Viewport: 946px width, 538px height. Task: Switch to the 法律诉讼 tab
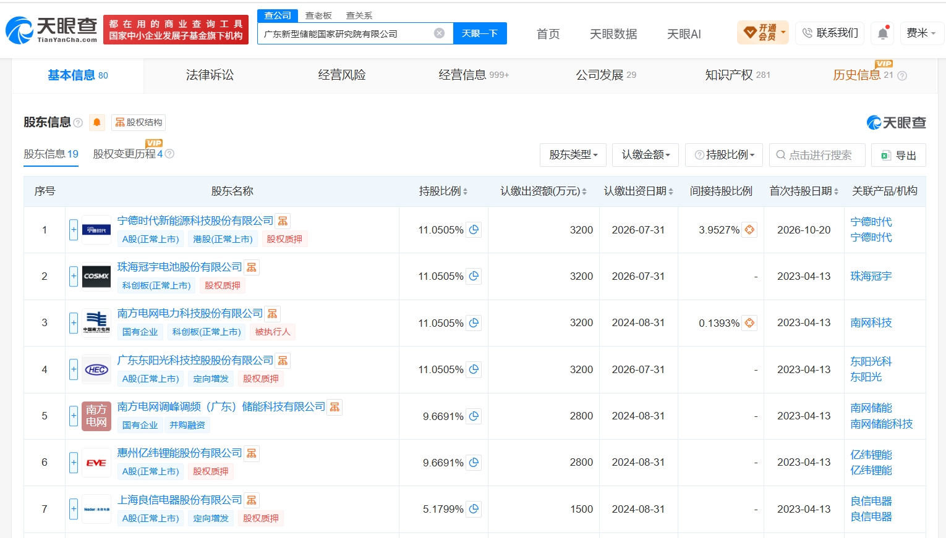210,75
